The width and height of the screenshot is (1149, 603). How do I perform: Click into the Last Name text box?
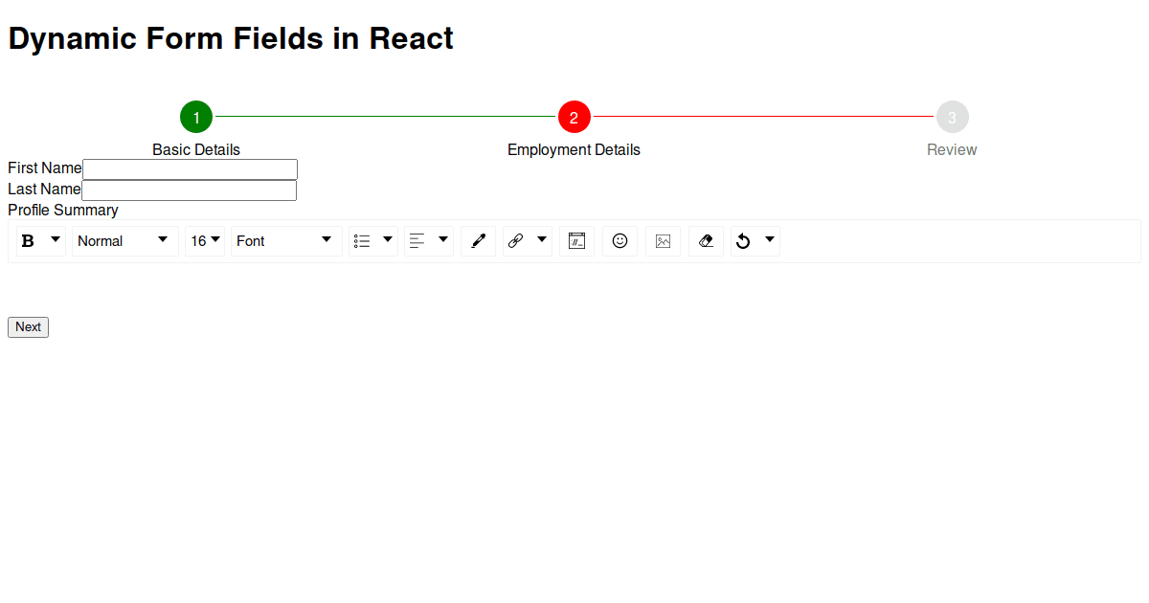click(x=190, y=190)
